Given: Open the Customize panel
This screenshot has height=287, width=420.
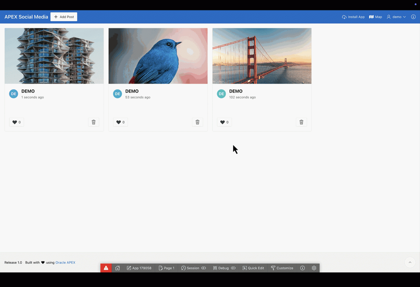Looking at the screenshot, I should coord(282,268).
